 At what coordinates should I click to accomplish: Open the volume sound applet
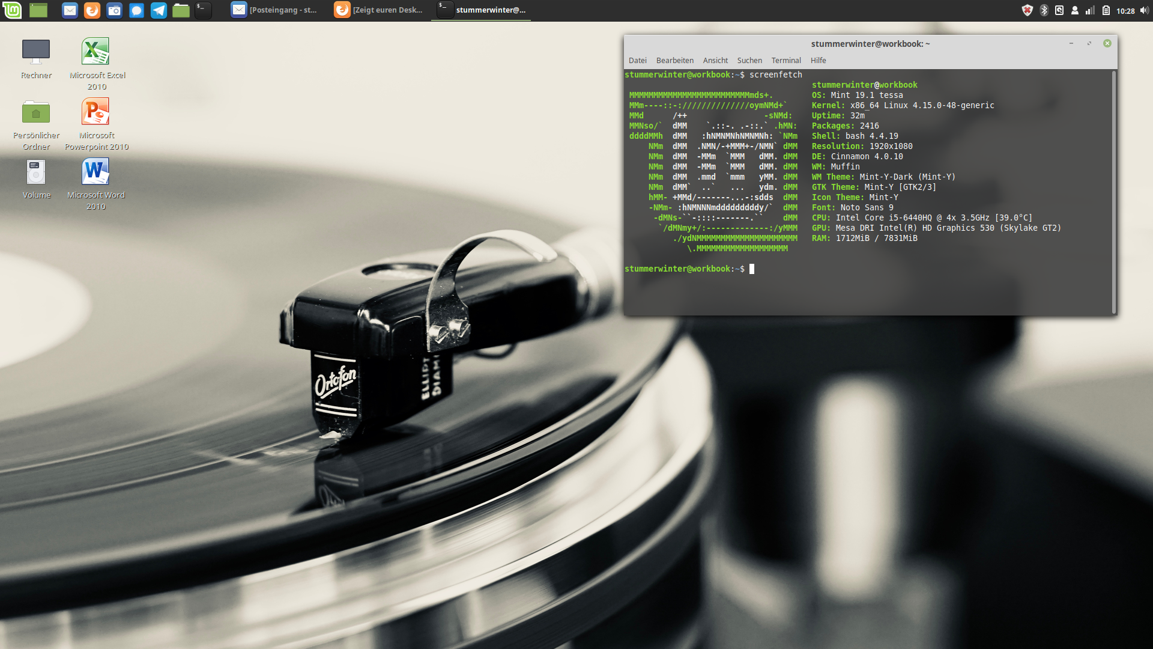pos(1144,10)
